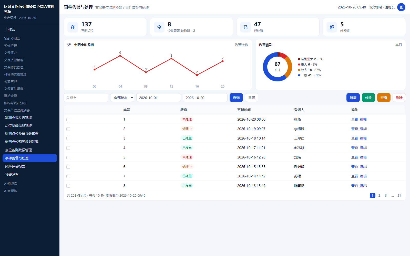This screenshot has width=410, height=256.
Task: Click the 已处置 card icon
Action: click(245, 27)
